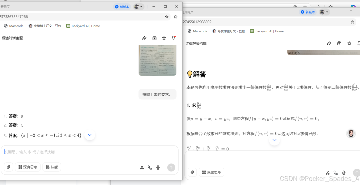Jump to latest message in front chat
The height and width of the screenshot is (185, 360).
tap(90, 135)
